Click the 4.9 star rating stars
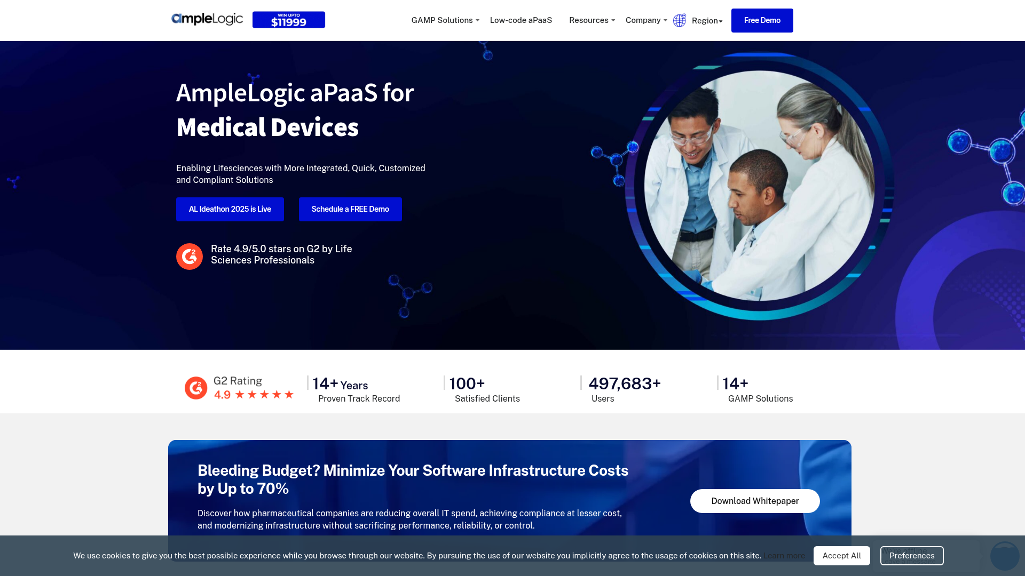 point(265,395)
